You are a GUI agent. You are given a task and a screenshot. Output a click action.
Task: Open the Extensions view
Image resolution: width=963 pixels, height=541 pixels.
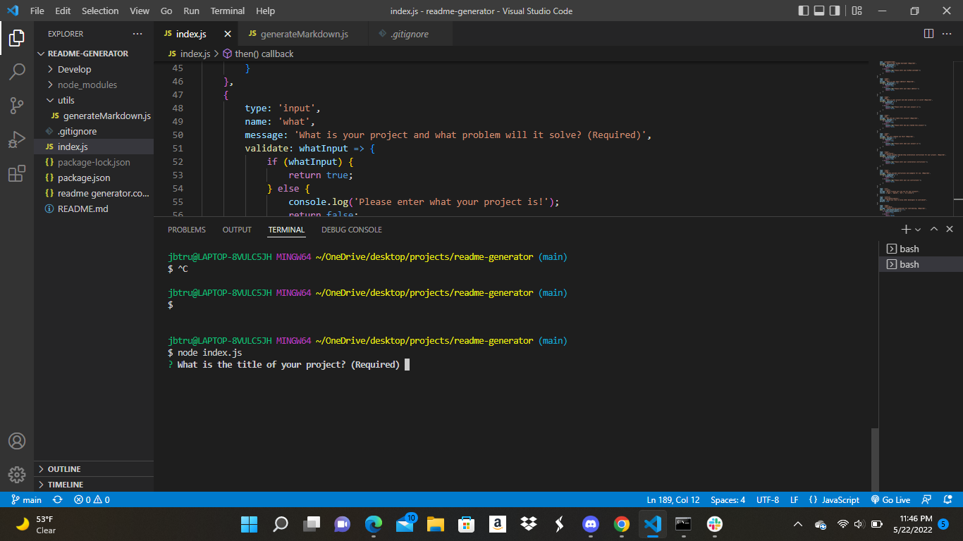17,174
